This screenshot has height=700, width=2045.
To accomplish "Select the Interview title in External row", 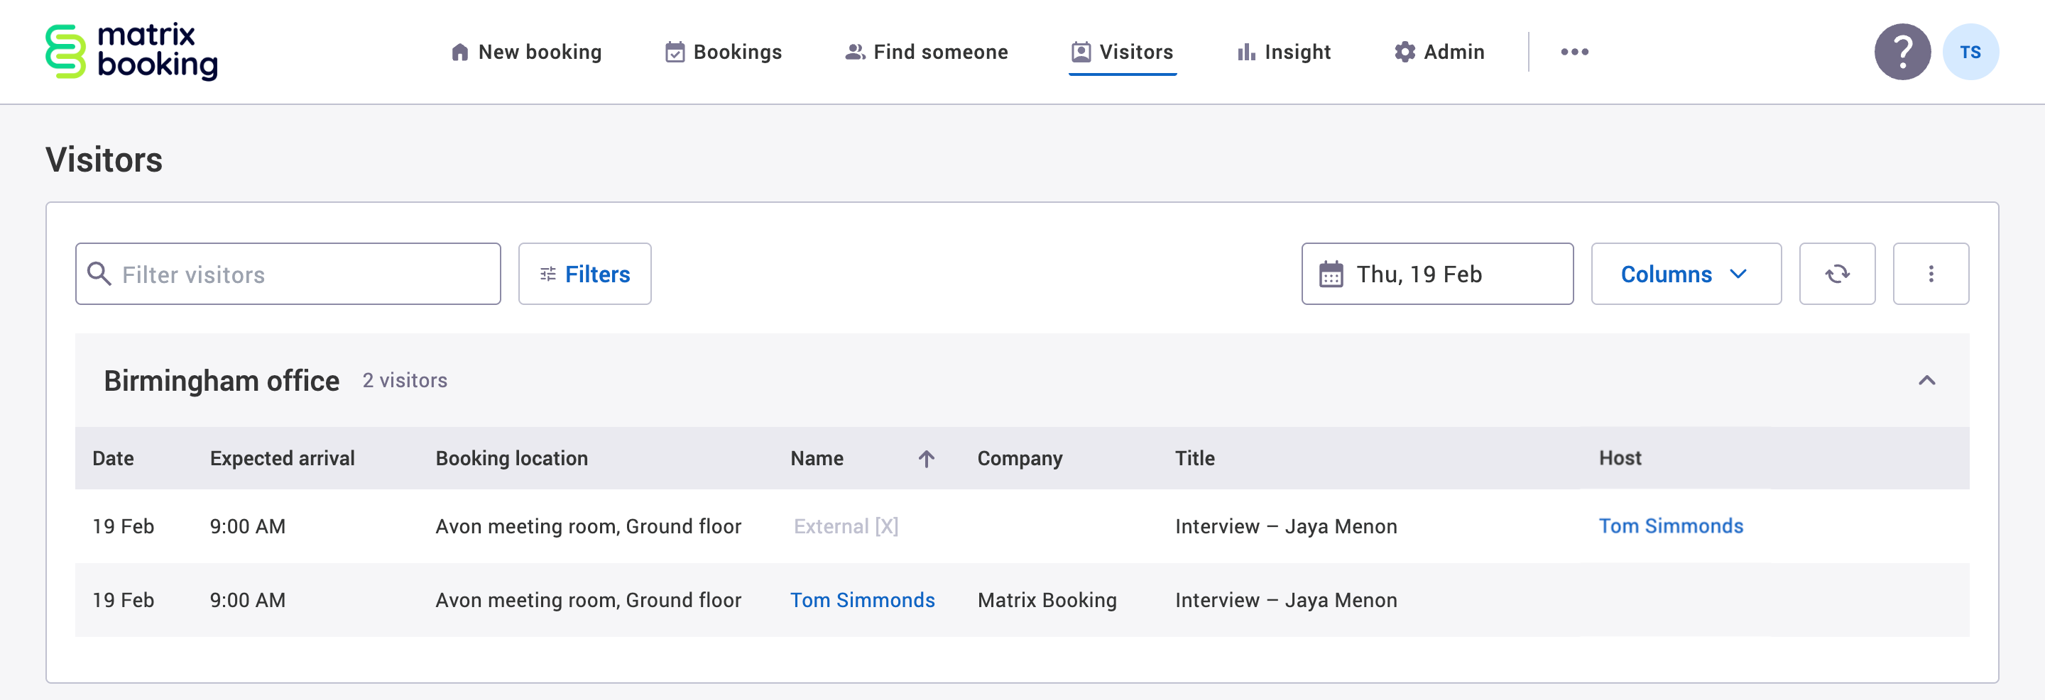I will 1285,526.
